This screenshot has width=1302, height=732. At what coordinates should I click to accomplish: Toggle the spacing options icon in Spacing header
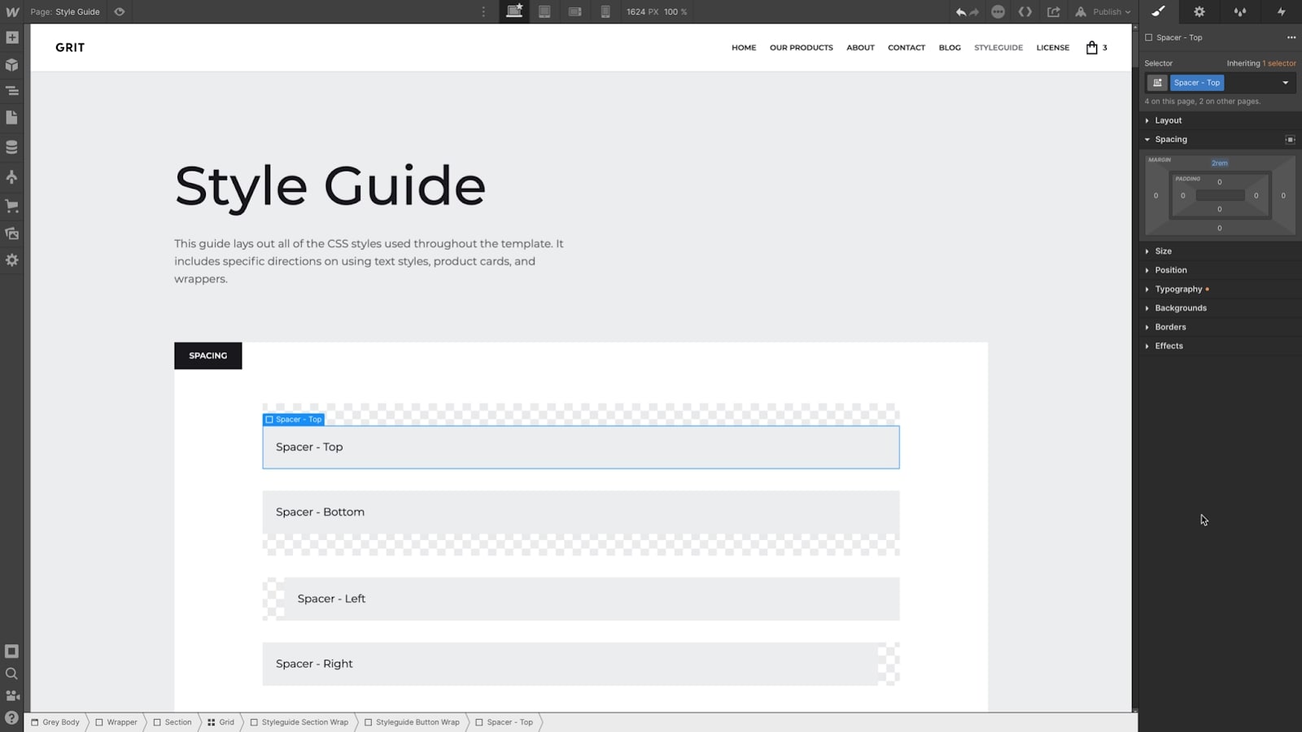tap(1290, 139)
